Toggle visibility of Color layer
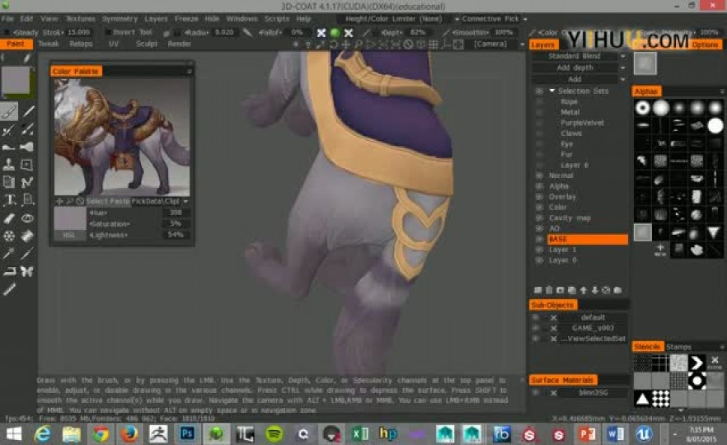Screen dimensions: 727x445 pos(539,207)
